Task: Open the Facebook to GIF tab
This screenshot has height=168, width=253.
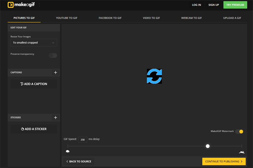Action: tap(110, 18)
